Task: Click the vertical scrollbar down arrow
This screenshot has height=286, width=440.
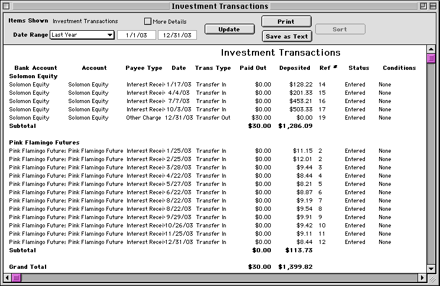Action: point(431,268)
